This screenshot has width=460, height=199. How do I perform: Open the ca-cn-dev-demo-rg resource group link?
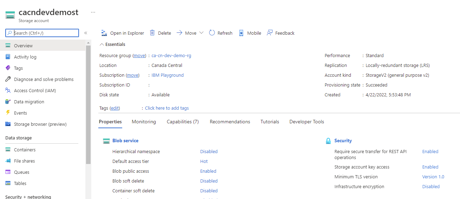tap(171, 55)
